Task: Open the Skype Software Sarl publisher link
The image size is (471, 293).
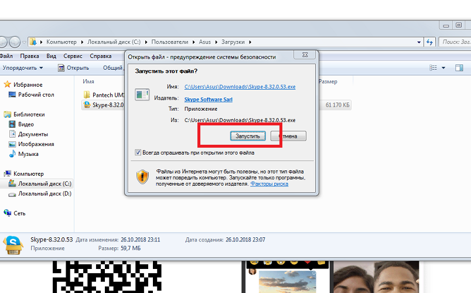Action: 208,100
